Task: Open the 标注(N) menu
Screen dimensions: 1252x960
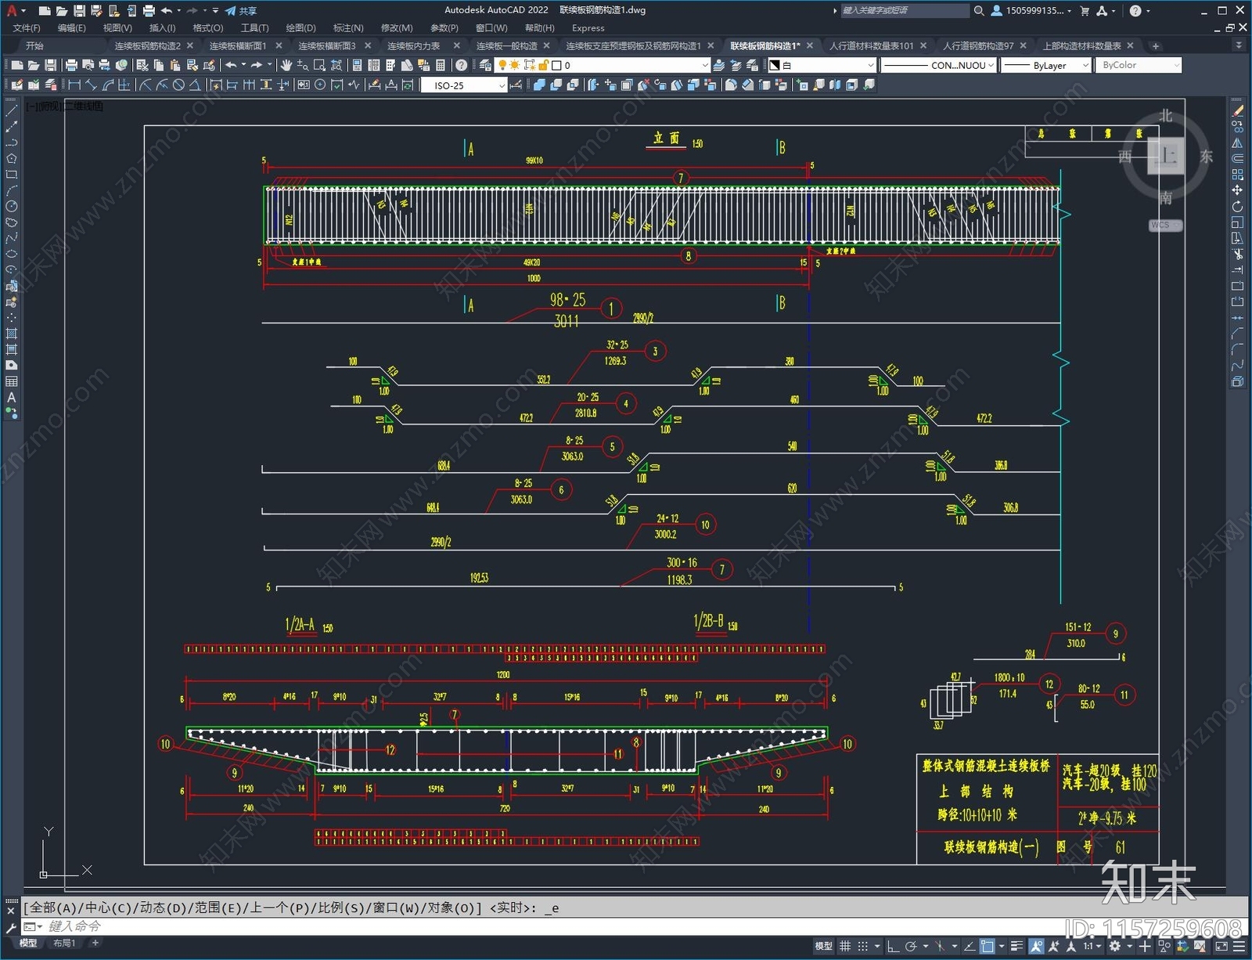Action: (348, 27)
